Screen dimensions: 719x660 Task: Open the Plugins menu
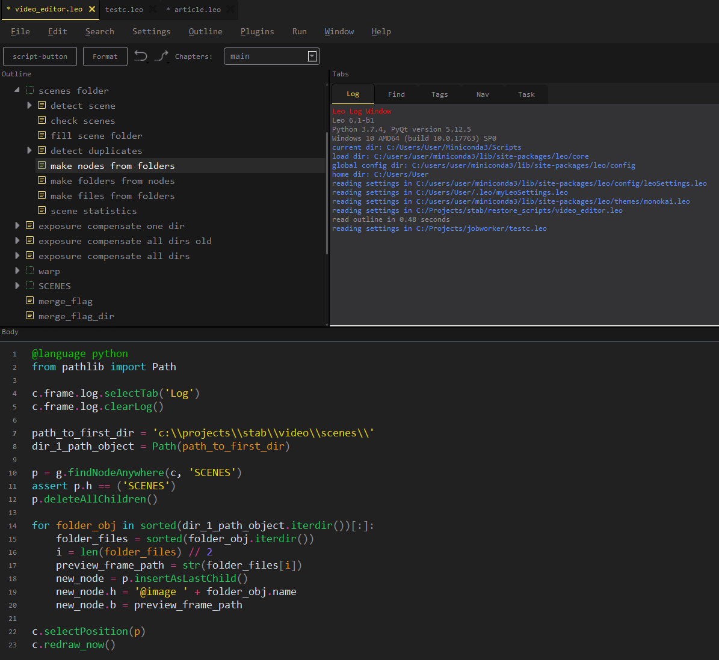click(257, 31)
